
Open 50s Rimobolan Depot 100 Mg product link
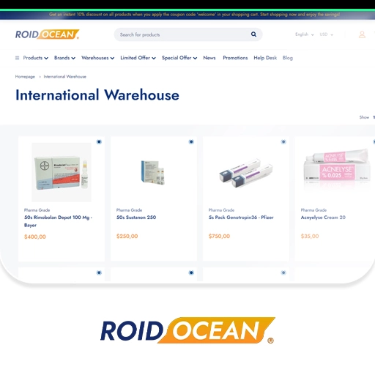[x=58, y=221]
